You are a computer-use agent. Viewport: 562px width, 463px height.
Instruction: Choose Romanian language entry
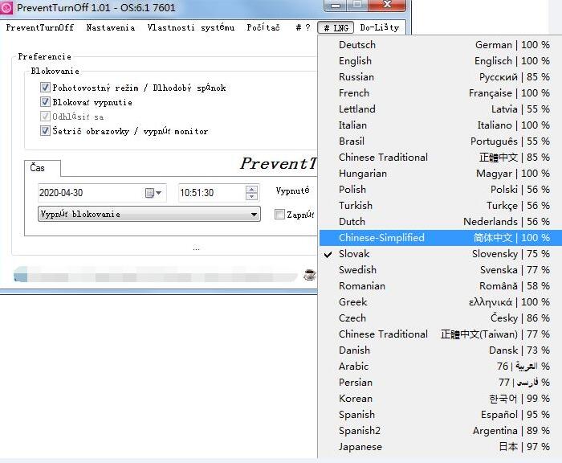tap(441, 286)
